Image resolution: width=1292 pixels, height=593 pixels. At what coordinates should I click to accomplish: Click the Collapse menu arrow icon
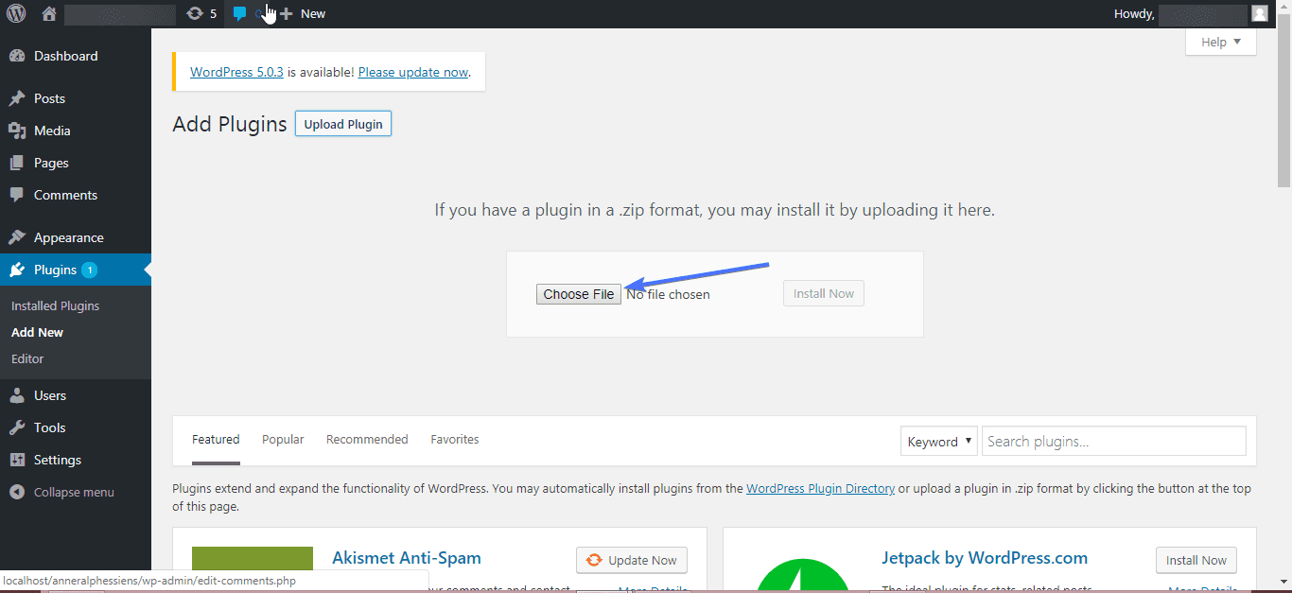coord(17,492)
